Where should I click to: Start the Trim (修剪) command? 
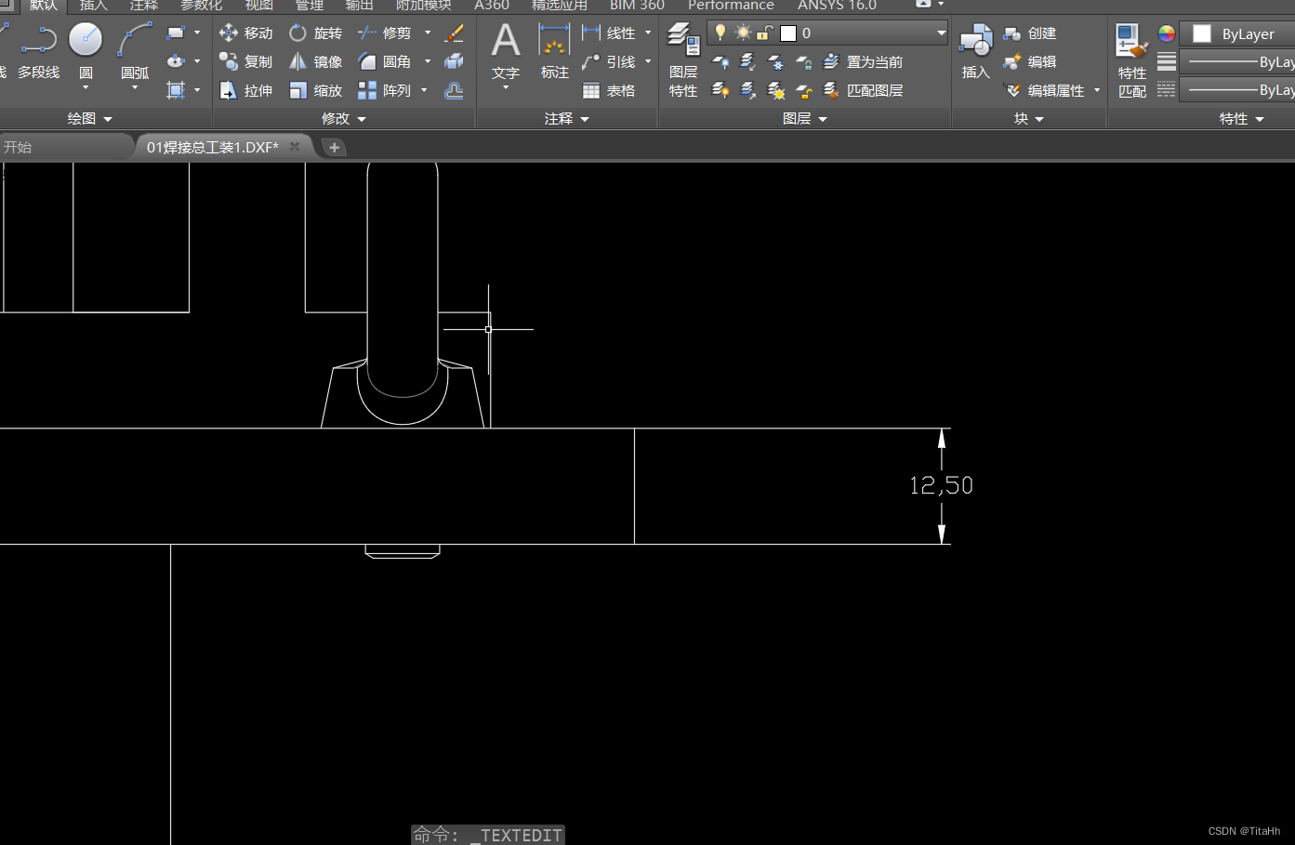[385, 33]
